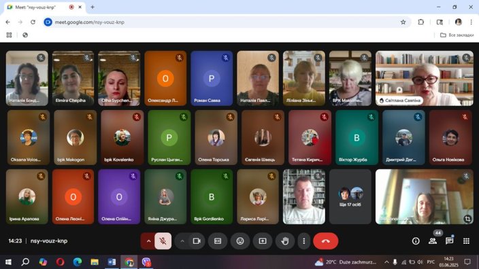The height and width of the screenshot is (269, 479).
Task: Open Word from the Windows taskbar
Action: 112,262
